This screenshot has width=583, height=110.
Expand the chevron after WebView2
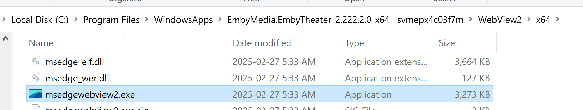pyautogui.click(x=529, y=19)
